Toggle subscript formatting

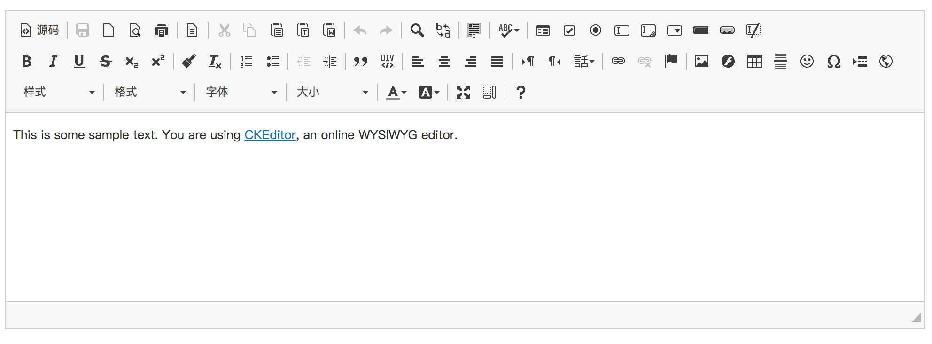tap(132, 62)
